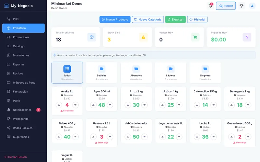This screenshot has width=260, height=162.
Task: Open Movimientos in sidebar
Action: (23, 55)
